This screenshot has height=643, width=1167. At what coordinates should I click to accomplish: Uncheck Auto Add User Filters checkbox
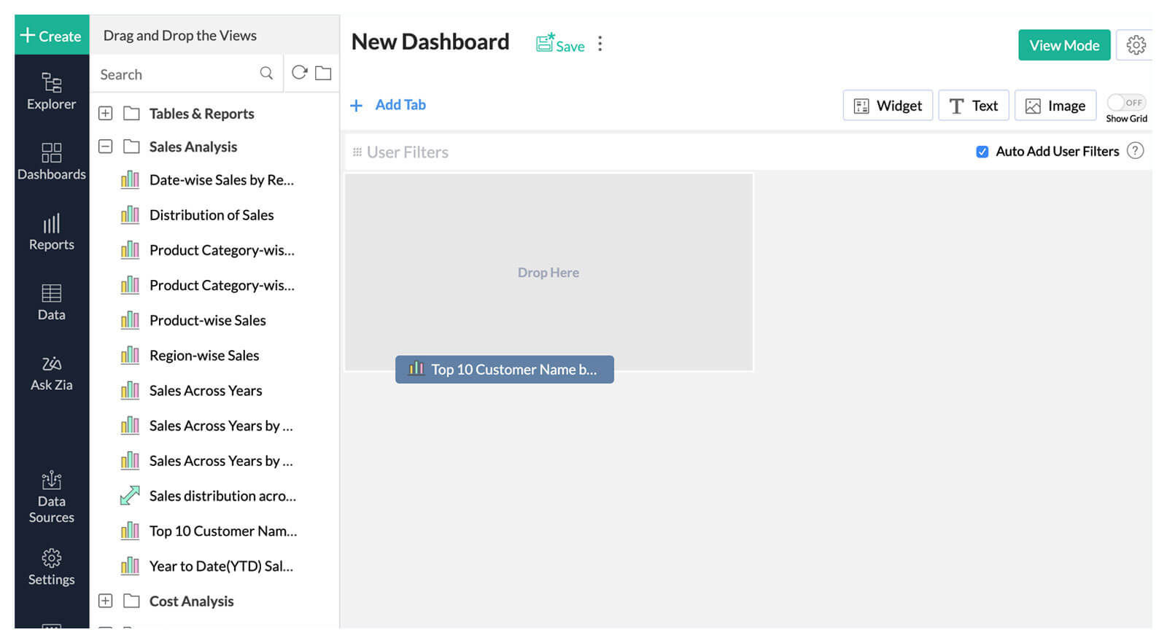tap(982, 152)
